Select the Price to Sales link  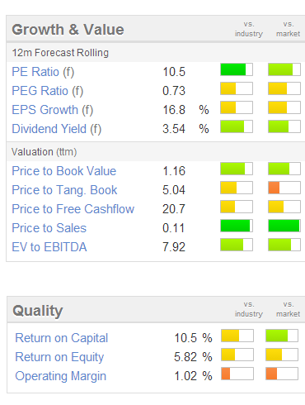[49, 228]
